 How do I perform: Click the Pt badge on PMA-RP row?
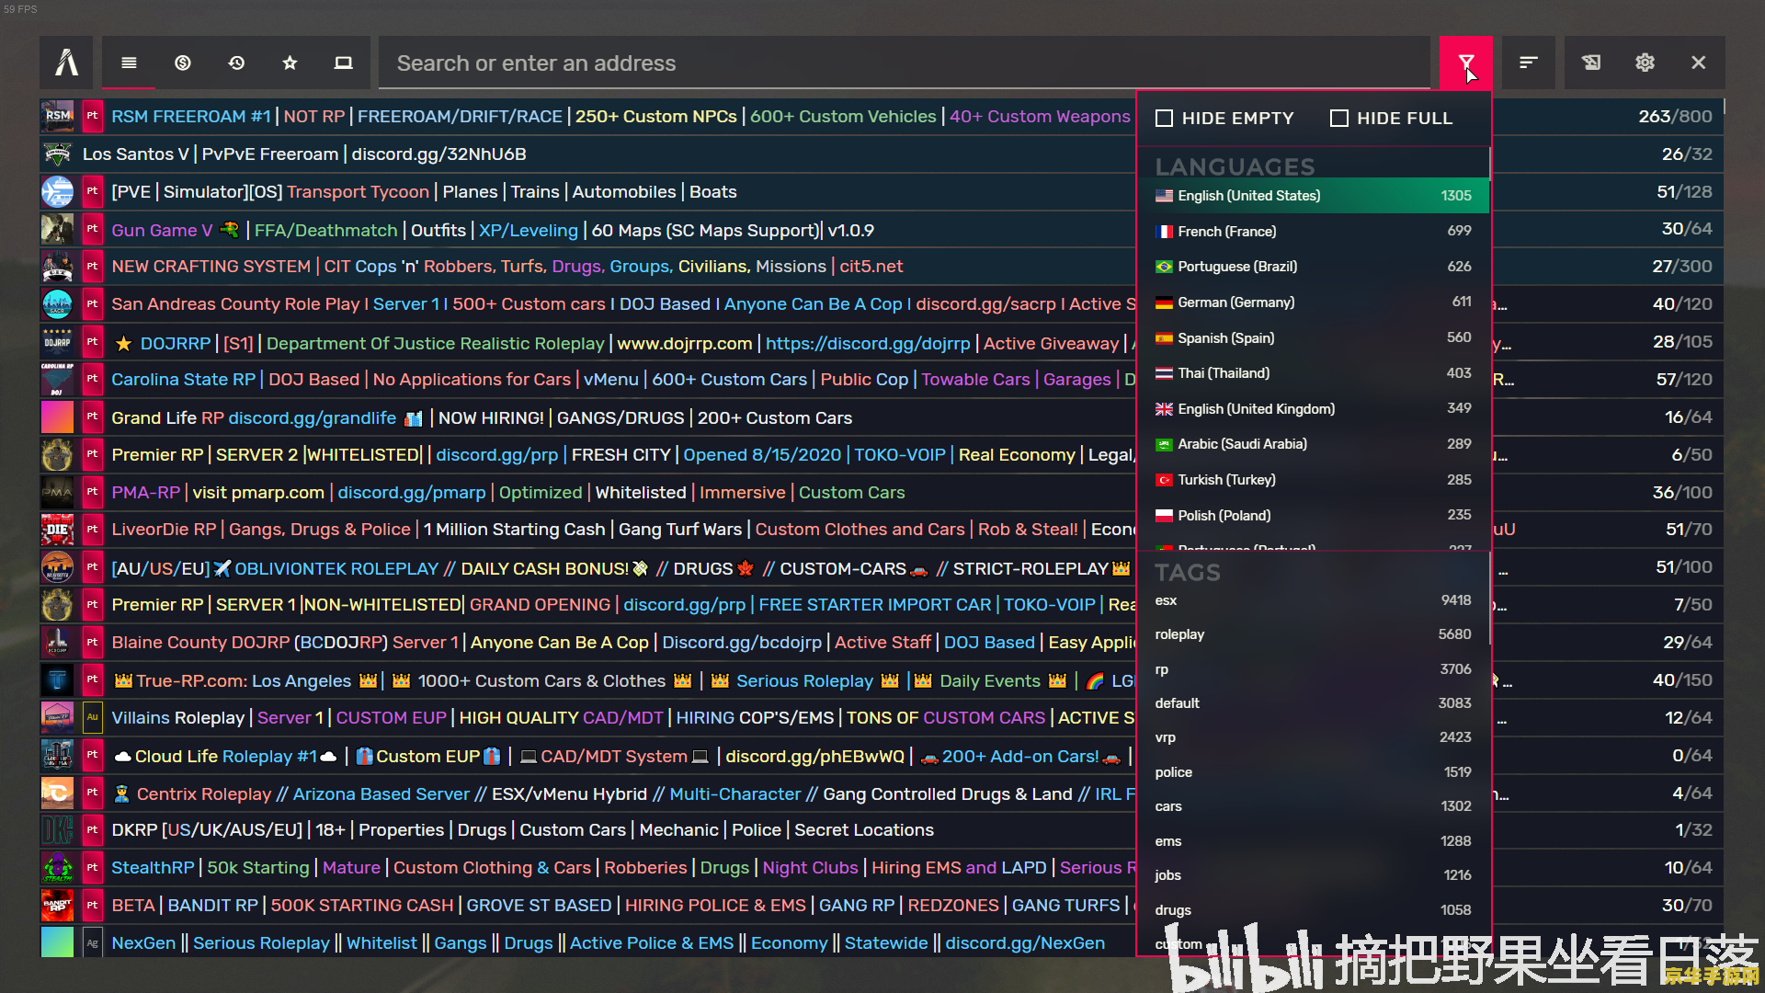tap(92, 492)
